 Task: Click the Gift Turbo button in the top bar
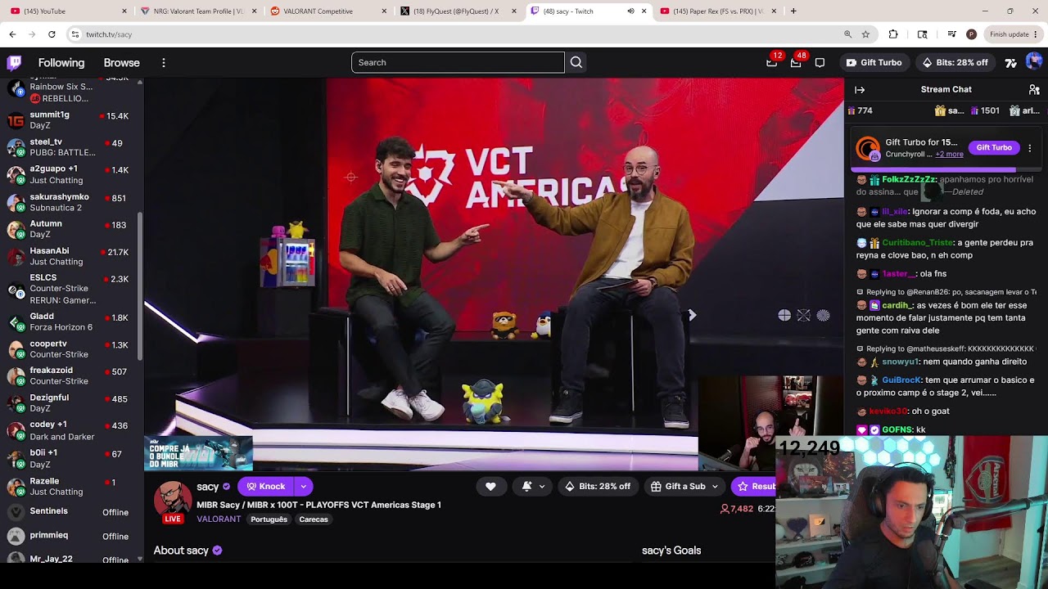coord(874,62)
